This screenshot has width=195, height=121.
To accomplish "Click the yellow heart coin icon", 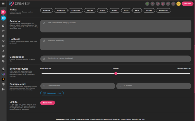I will pos(178,4).
